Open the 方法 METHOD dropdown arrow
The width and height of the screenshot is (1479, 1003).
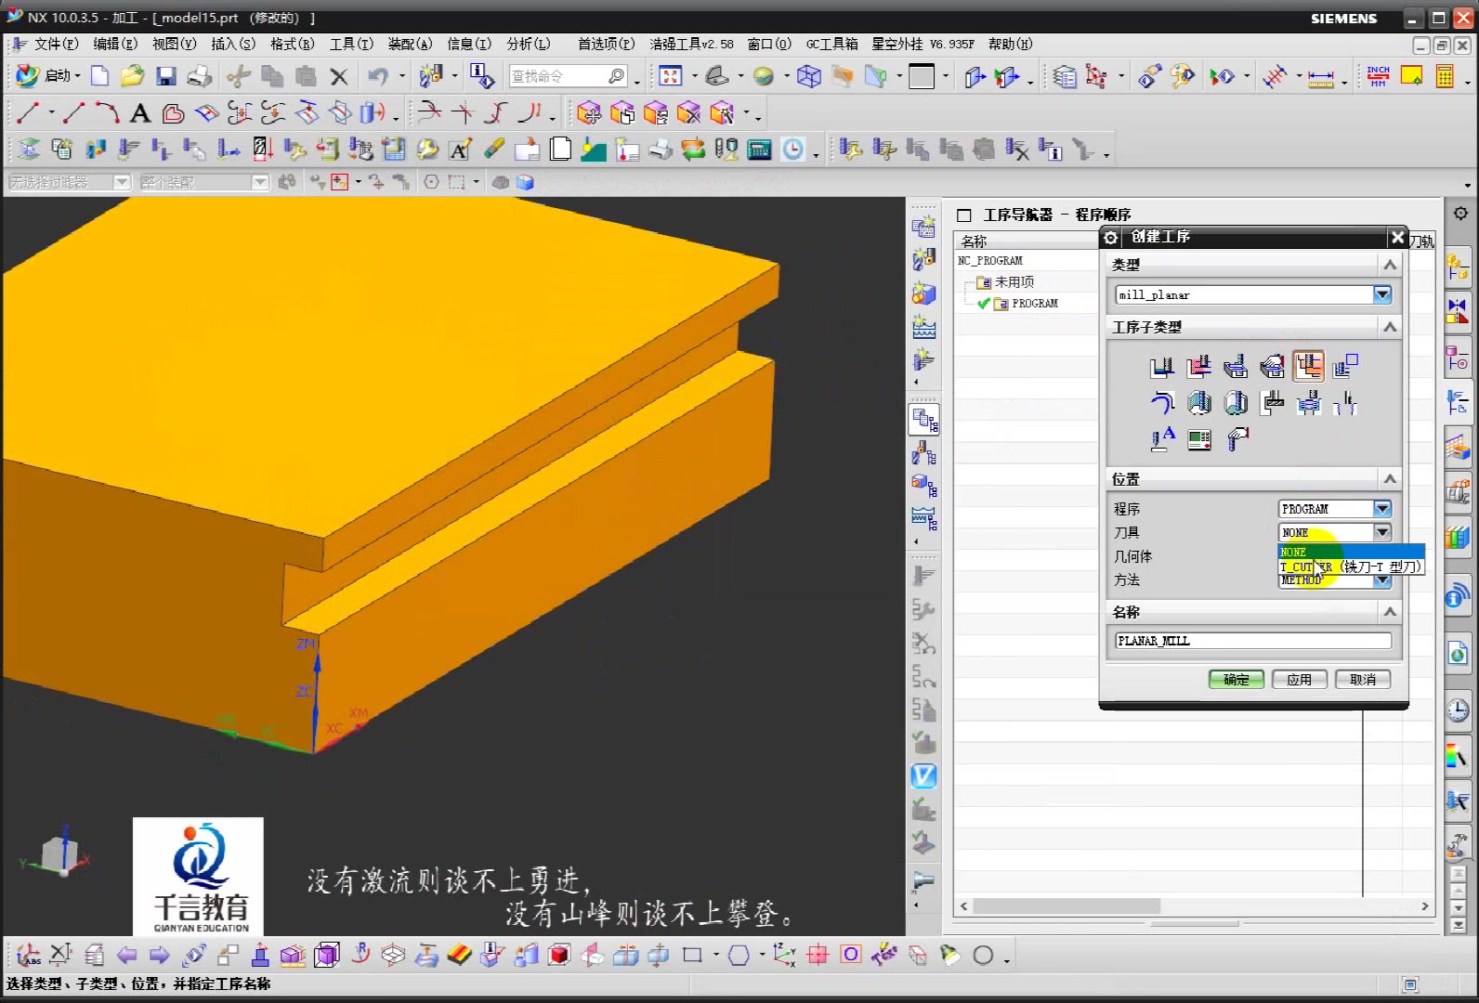click(x=1382, y=580)
